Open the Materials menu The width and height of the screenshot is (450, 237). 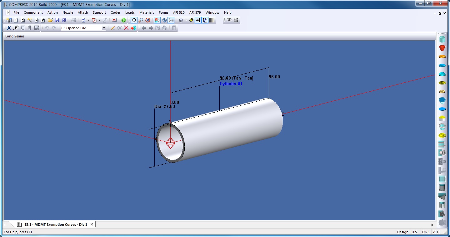[x=147, y=12]
